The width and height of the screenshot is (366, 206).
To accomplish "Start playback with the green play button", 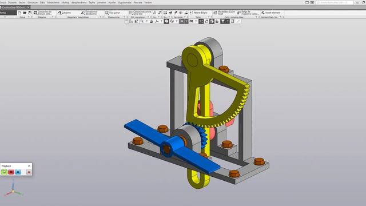I will tap(4, 172).
